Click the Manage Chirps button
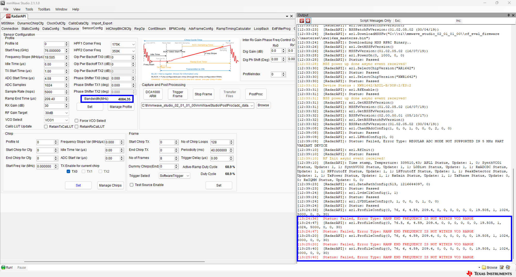516x277 pixels. 110,185
